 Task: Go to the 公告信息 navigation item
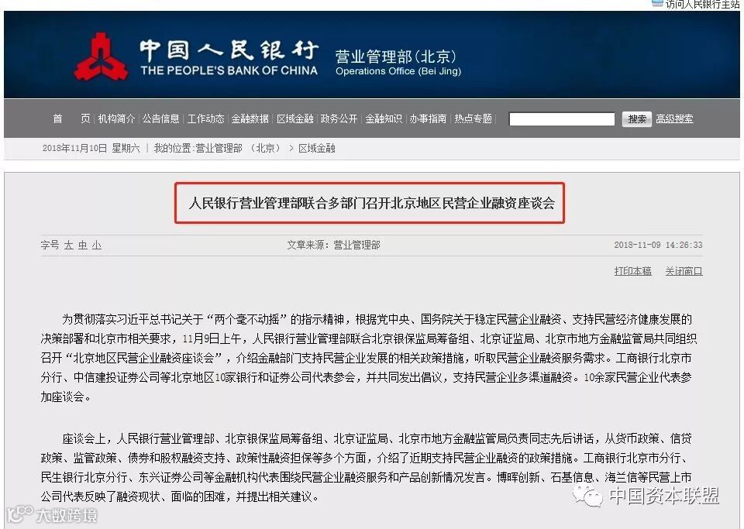pyautogui.click(x=161, y=119)
